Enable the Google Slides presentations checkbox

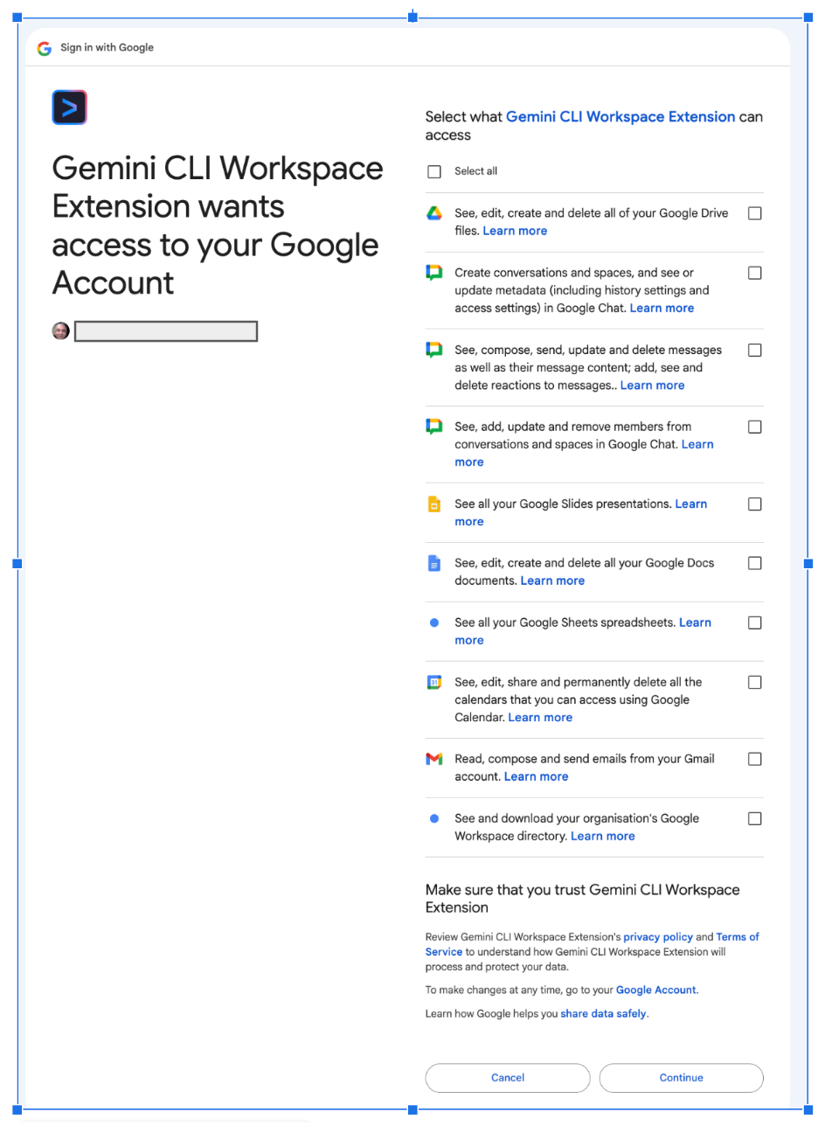[755, 504]
